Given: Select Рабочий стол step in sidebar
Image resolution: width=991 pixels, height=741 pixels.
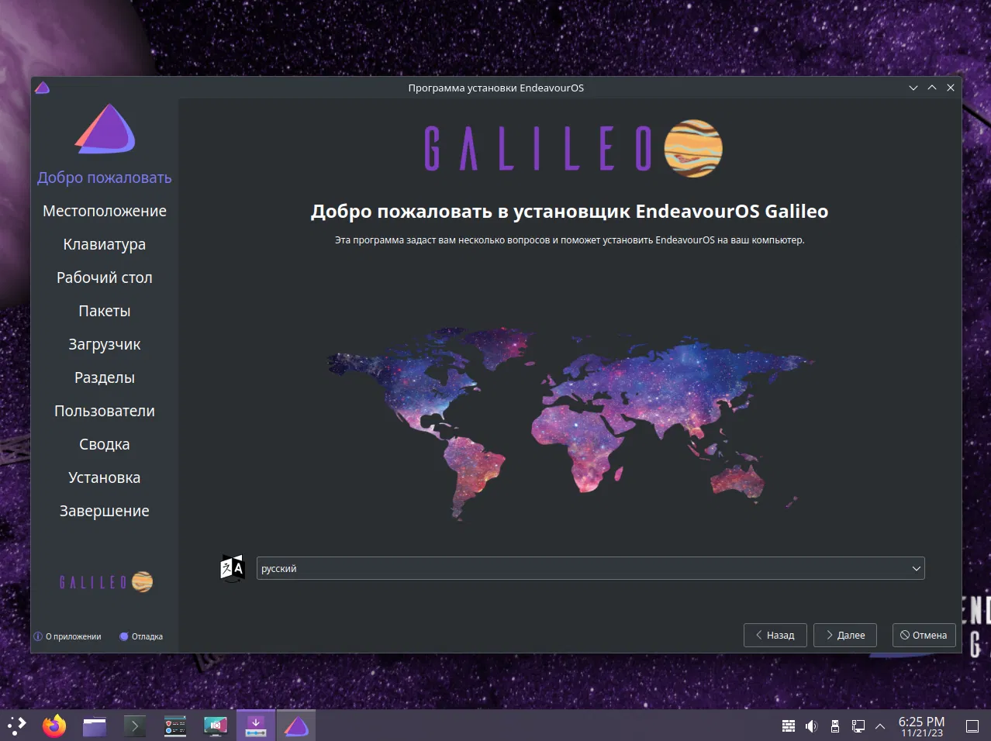Looking at the screenshot, I should pos(105,277).
